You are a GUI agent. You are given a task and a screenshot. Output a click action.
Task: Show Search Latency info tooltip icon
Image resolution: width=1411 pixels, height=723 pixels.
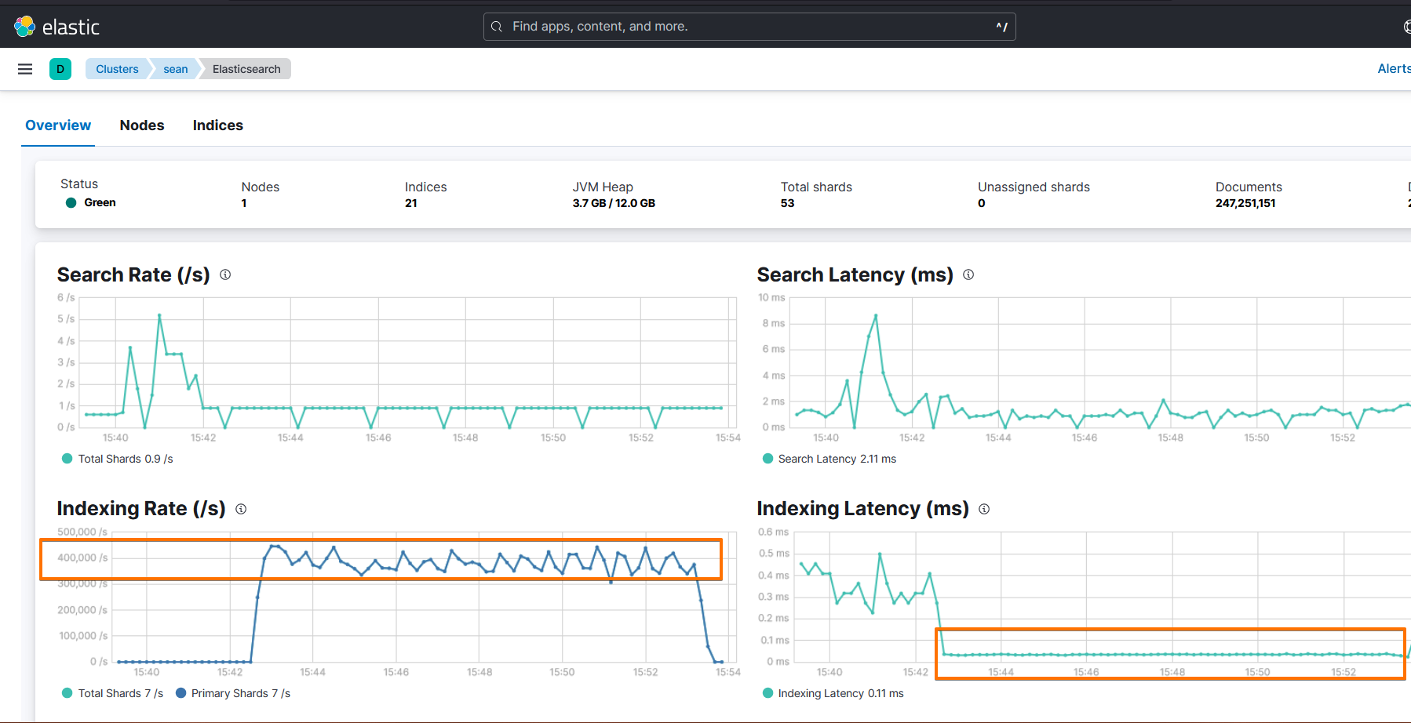(x=968, y=274)
